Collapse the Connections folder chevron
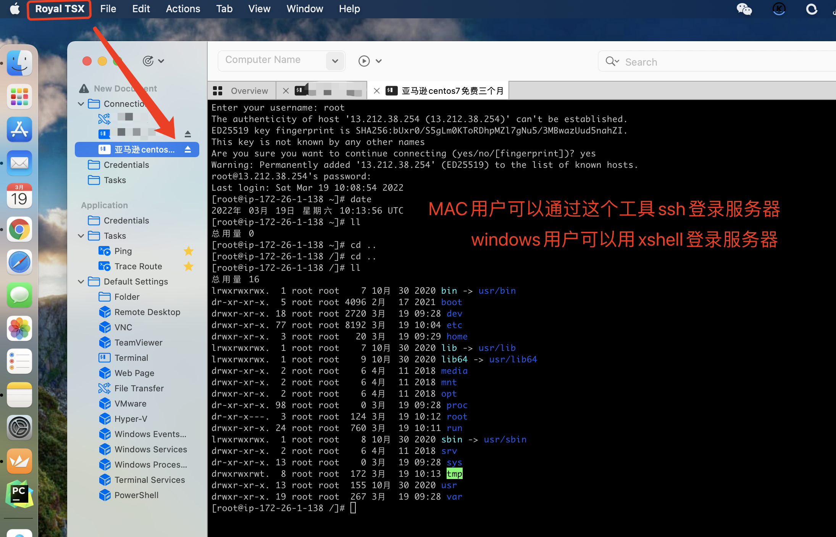836x537 pixels. pyautogui.click(x=81, y=104)
